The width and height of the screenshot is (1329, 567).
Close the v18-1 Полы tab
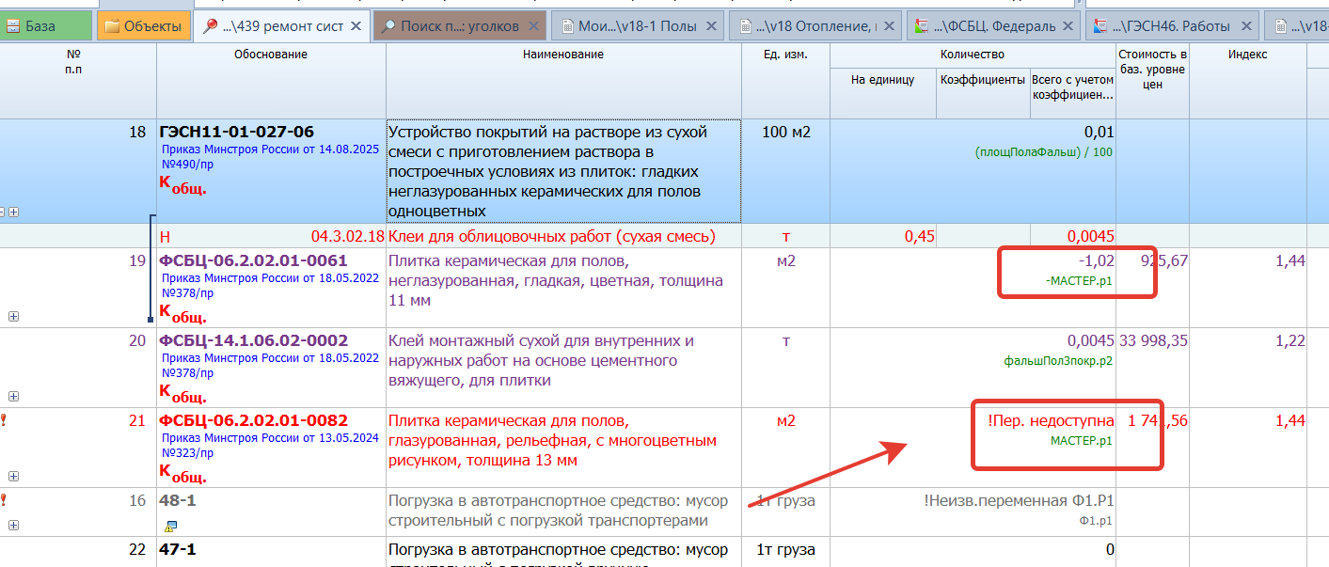click(x=712, y=26)
